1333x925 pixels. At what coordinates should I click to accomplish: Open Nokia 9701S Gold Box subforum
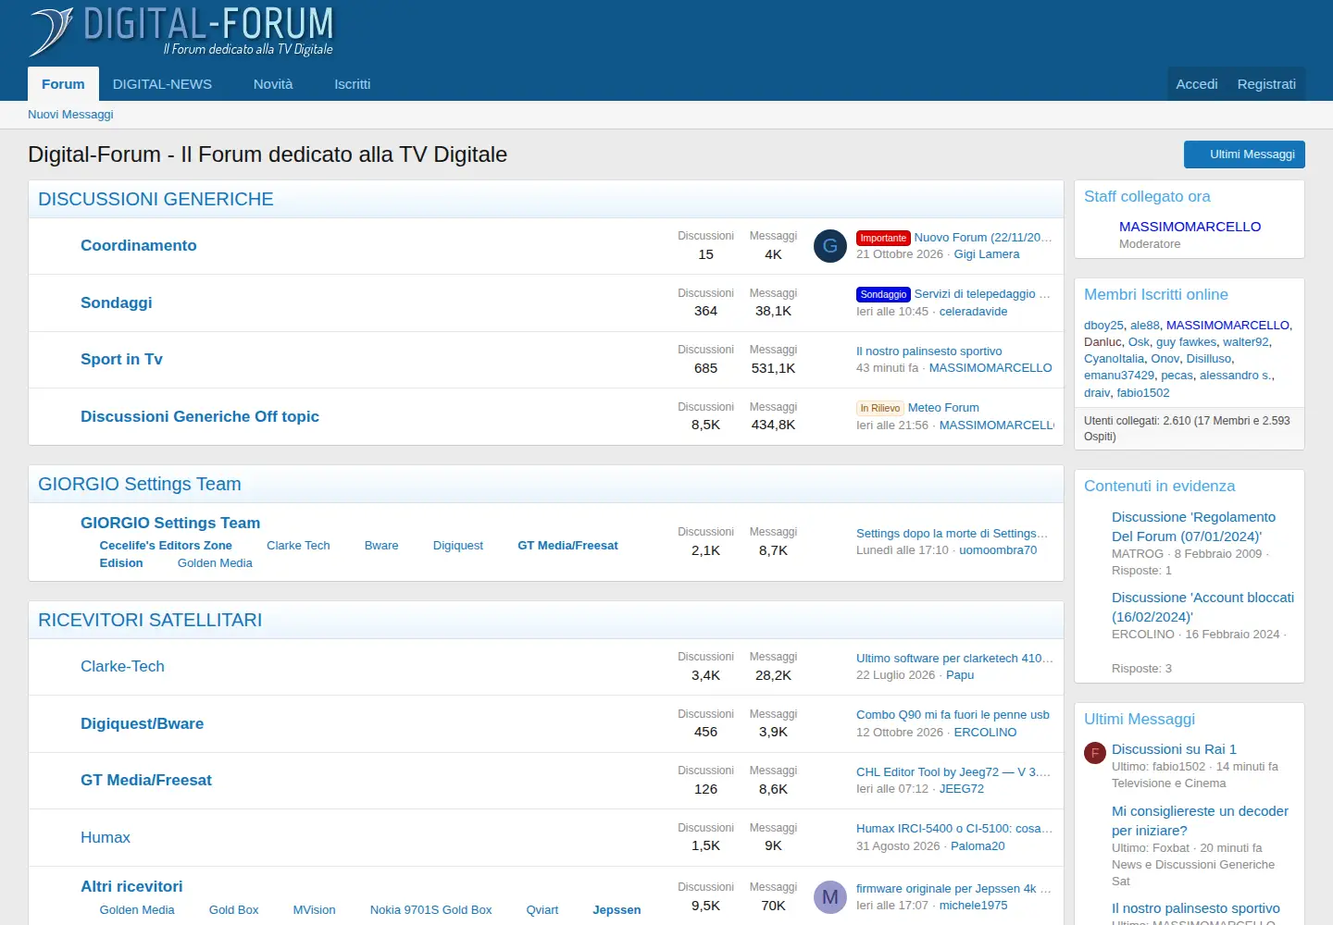coord(431,910)
